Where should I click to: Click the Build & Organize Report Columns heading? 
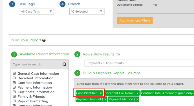112,73
